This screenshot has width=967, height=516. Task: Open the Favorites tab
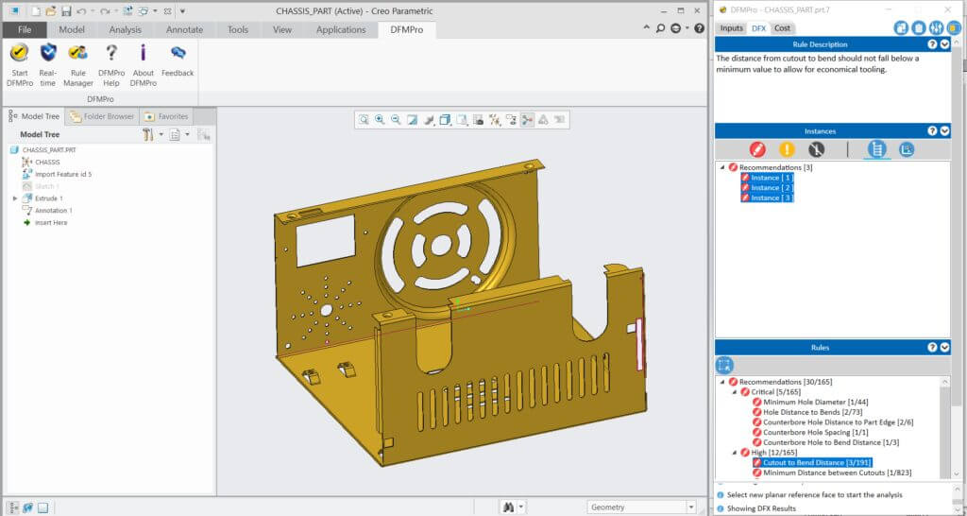click(166, 116)
